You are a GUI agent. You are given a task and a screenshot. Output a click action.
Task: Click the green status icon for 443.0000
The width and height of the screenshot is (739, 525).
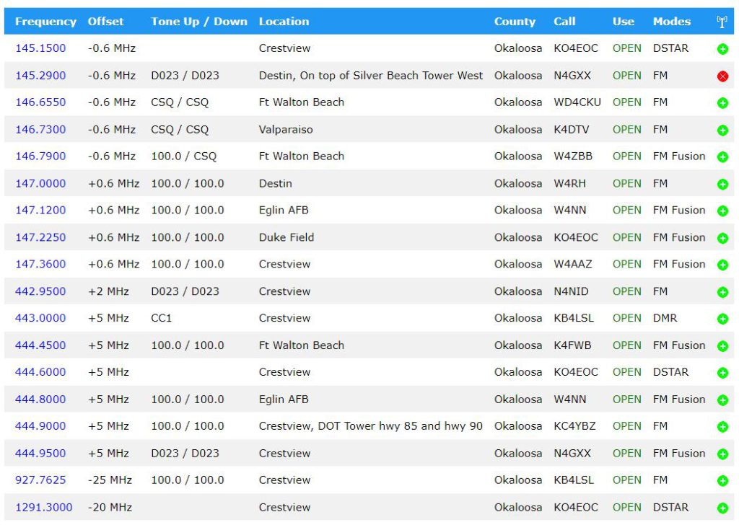[722, 319]
